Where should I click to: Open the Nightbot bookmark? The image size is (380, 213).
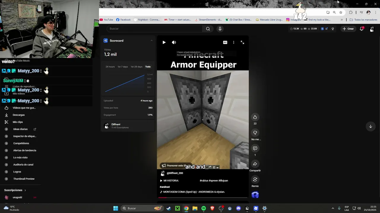147,20
